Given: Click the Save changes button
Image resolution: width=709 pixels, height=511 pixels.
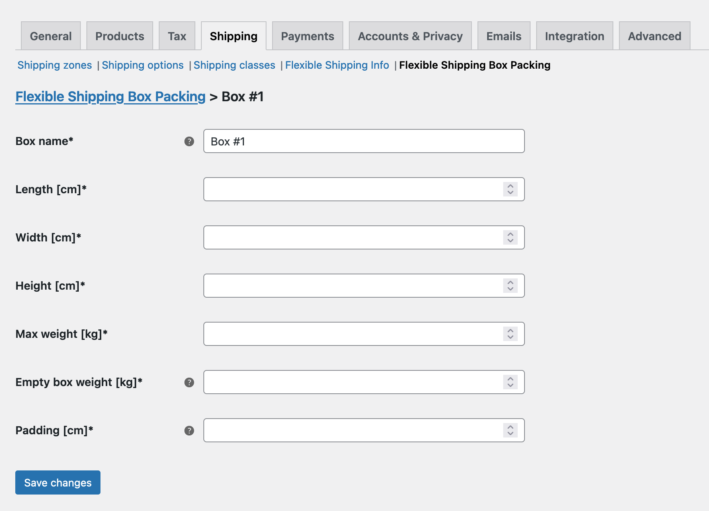Looking at the screenshot, I should pos(57,482).
